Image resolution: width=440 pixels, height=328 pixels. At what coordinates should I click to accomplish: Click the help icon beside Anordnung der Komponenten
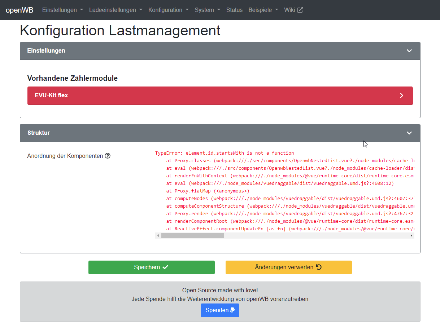click(x=108, y=156)
